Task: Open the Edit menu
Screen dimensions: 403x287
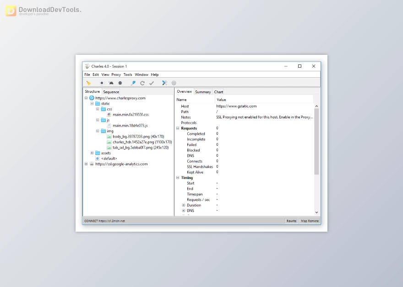Action: tap(96, 74)
